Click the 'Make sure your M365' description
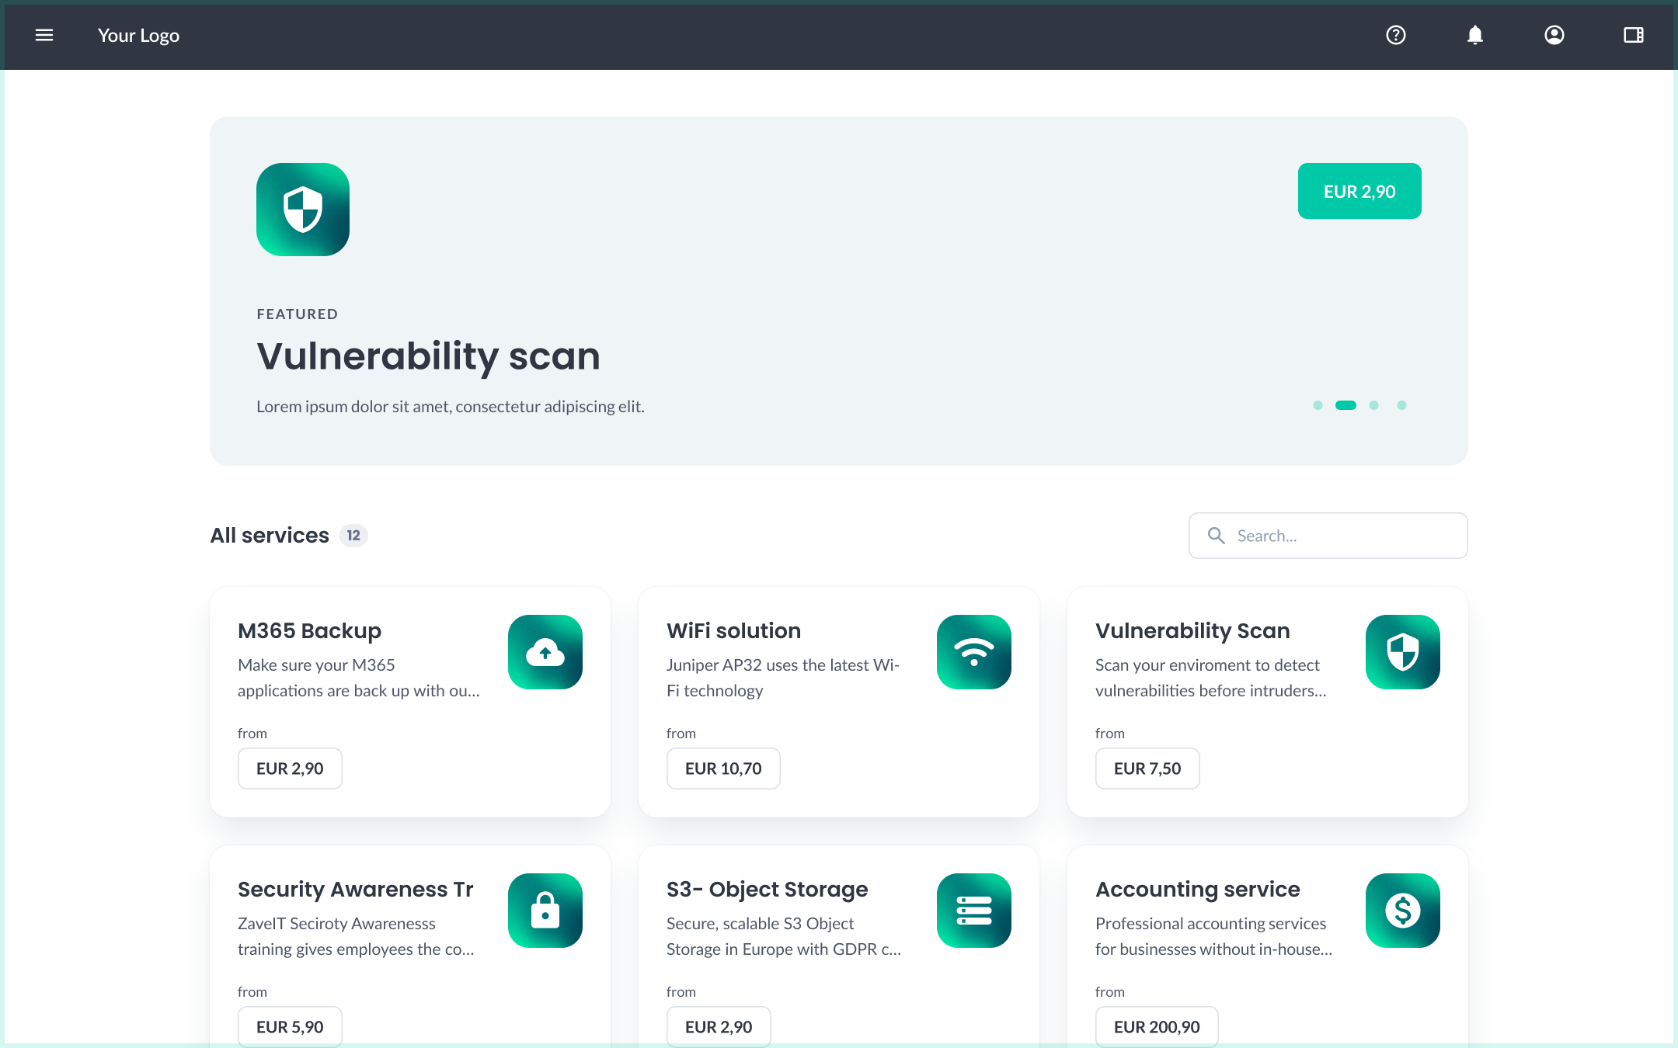Image resolution: width=1678 pixels, height=1048 pixels. tap(359, 678)
